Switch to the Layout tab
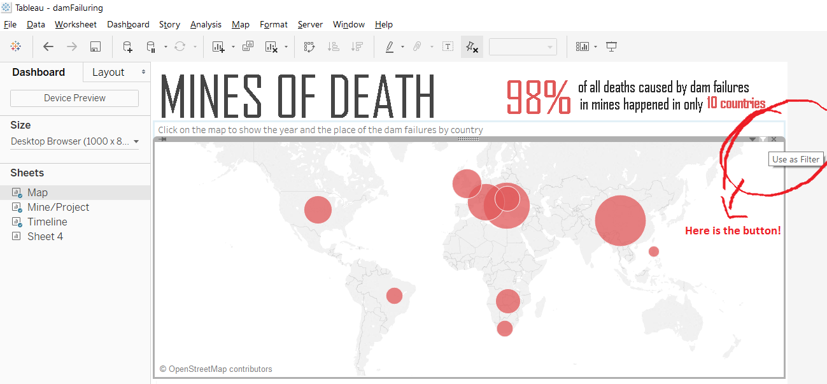 pyautogui.click(x=108, y=72)
